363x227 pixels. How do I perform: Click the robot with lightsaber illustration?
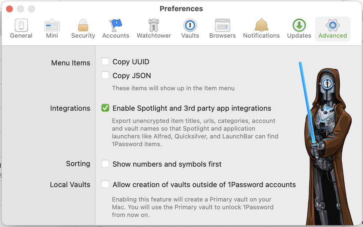click(x=327, y=145)
